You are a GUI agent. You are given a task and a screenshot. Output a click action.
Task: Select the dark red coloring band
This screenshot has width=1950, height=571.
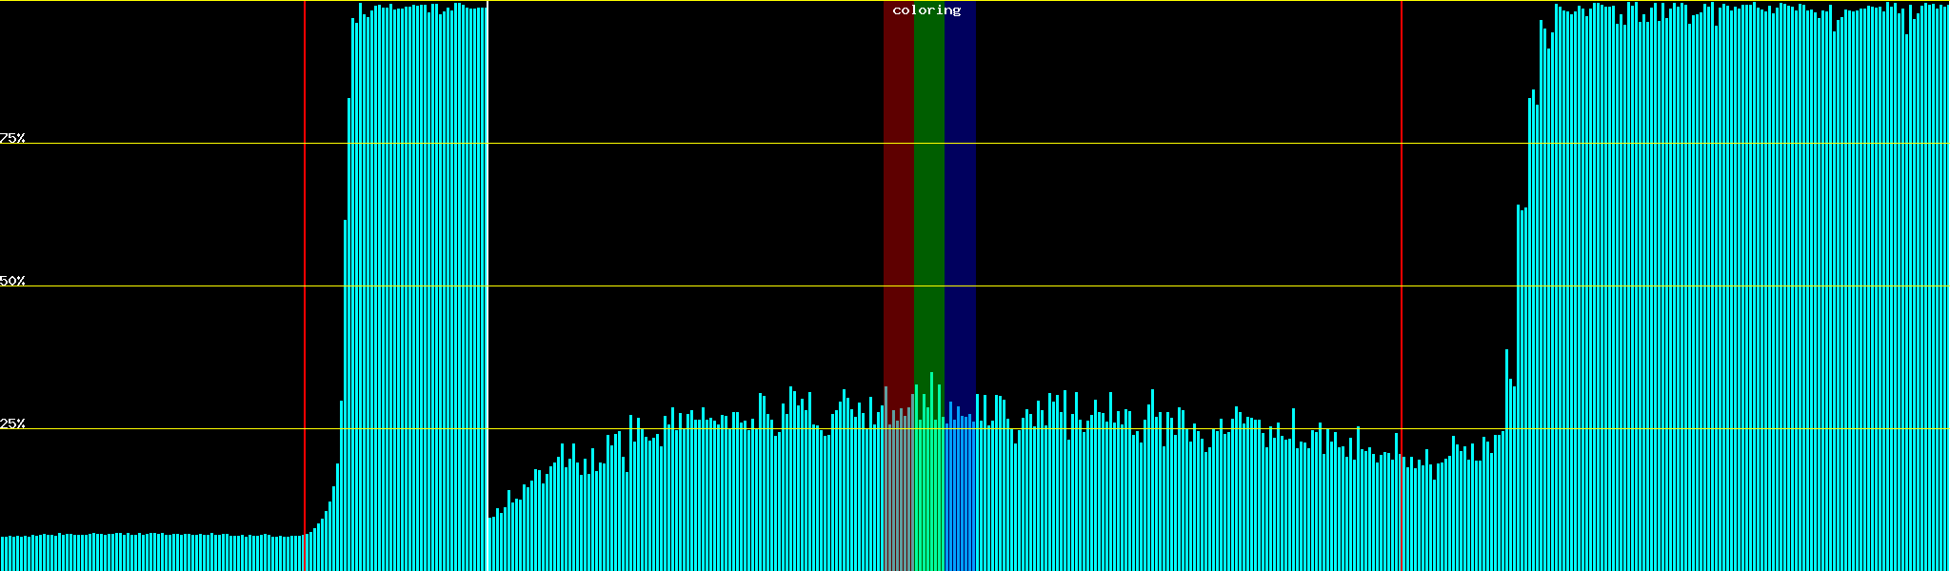(x=898, y=190)
